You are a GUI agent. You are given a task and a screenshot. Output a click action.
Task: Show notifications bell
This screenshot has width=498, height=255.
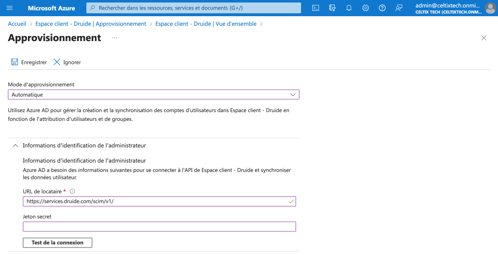(349, 8)
